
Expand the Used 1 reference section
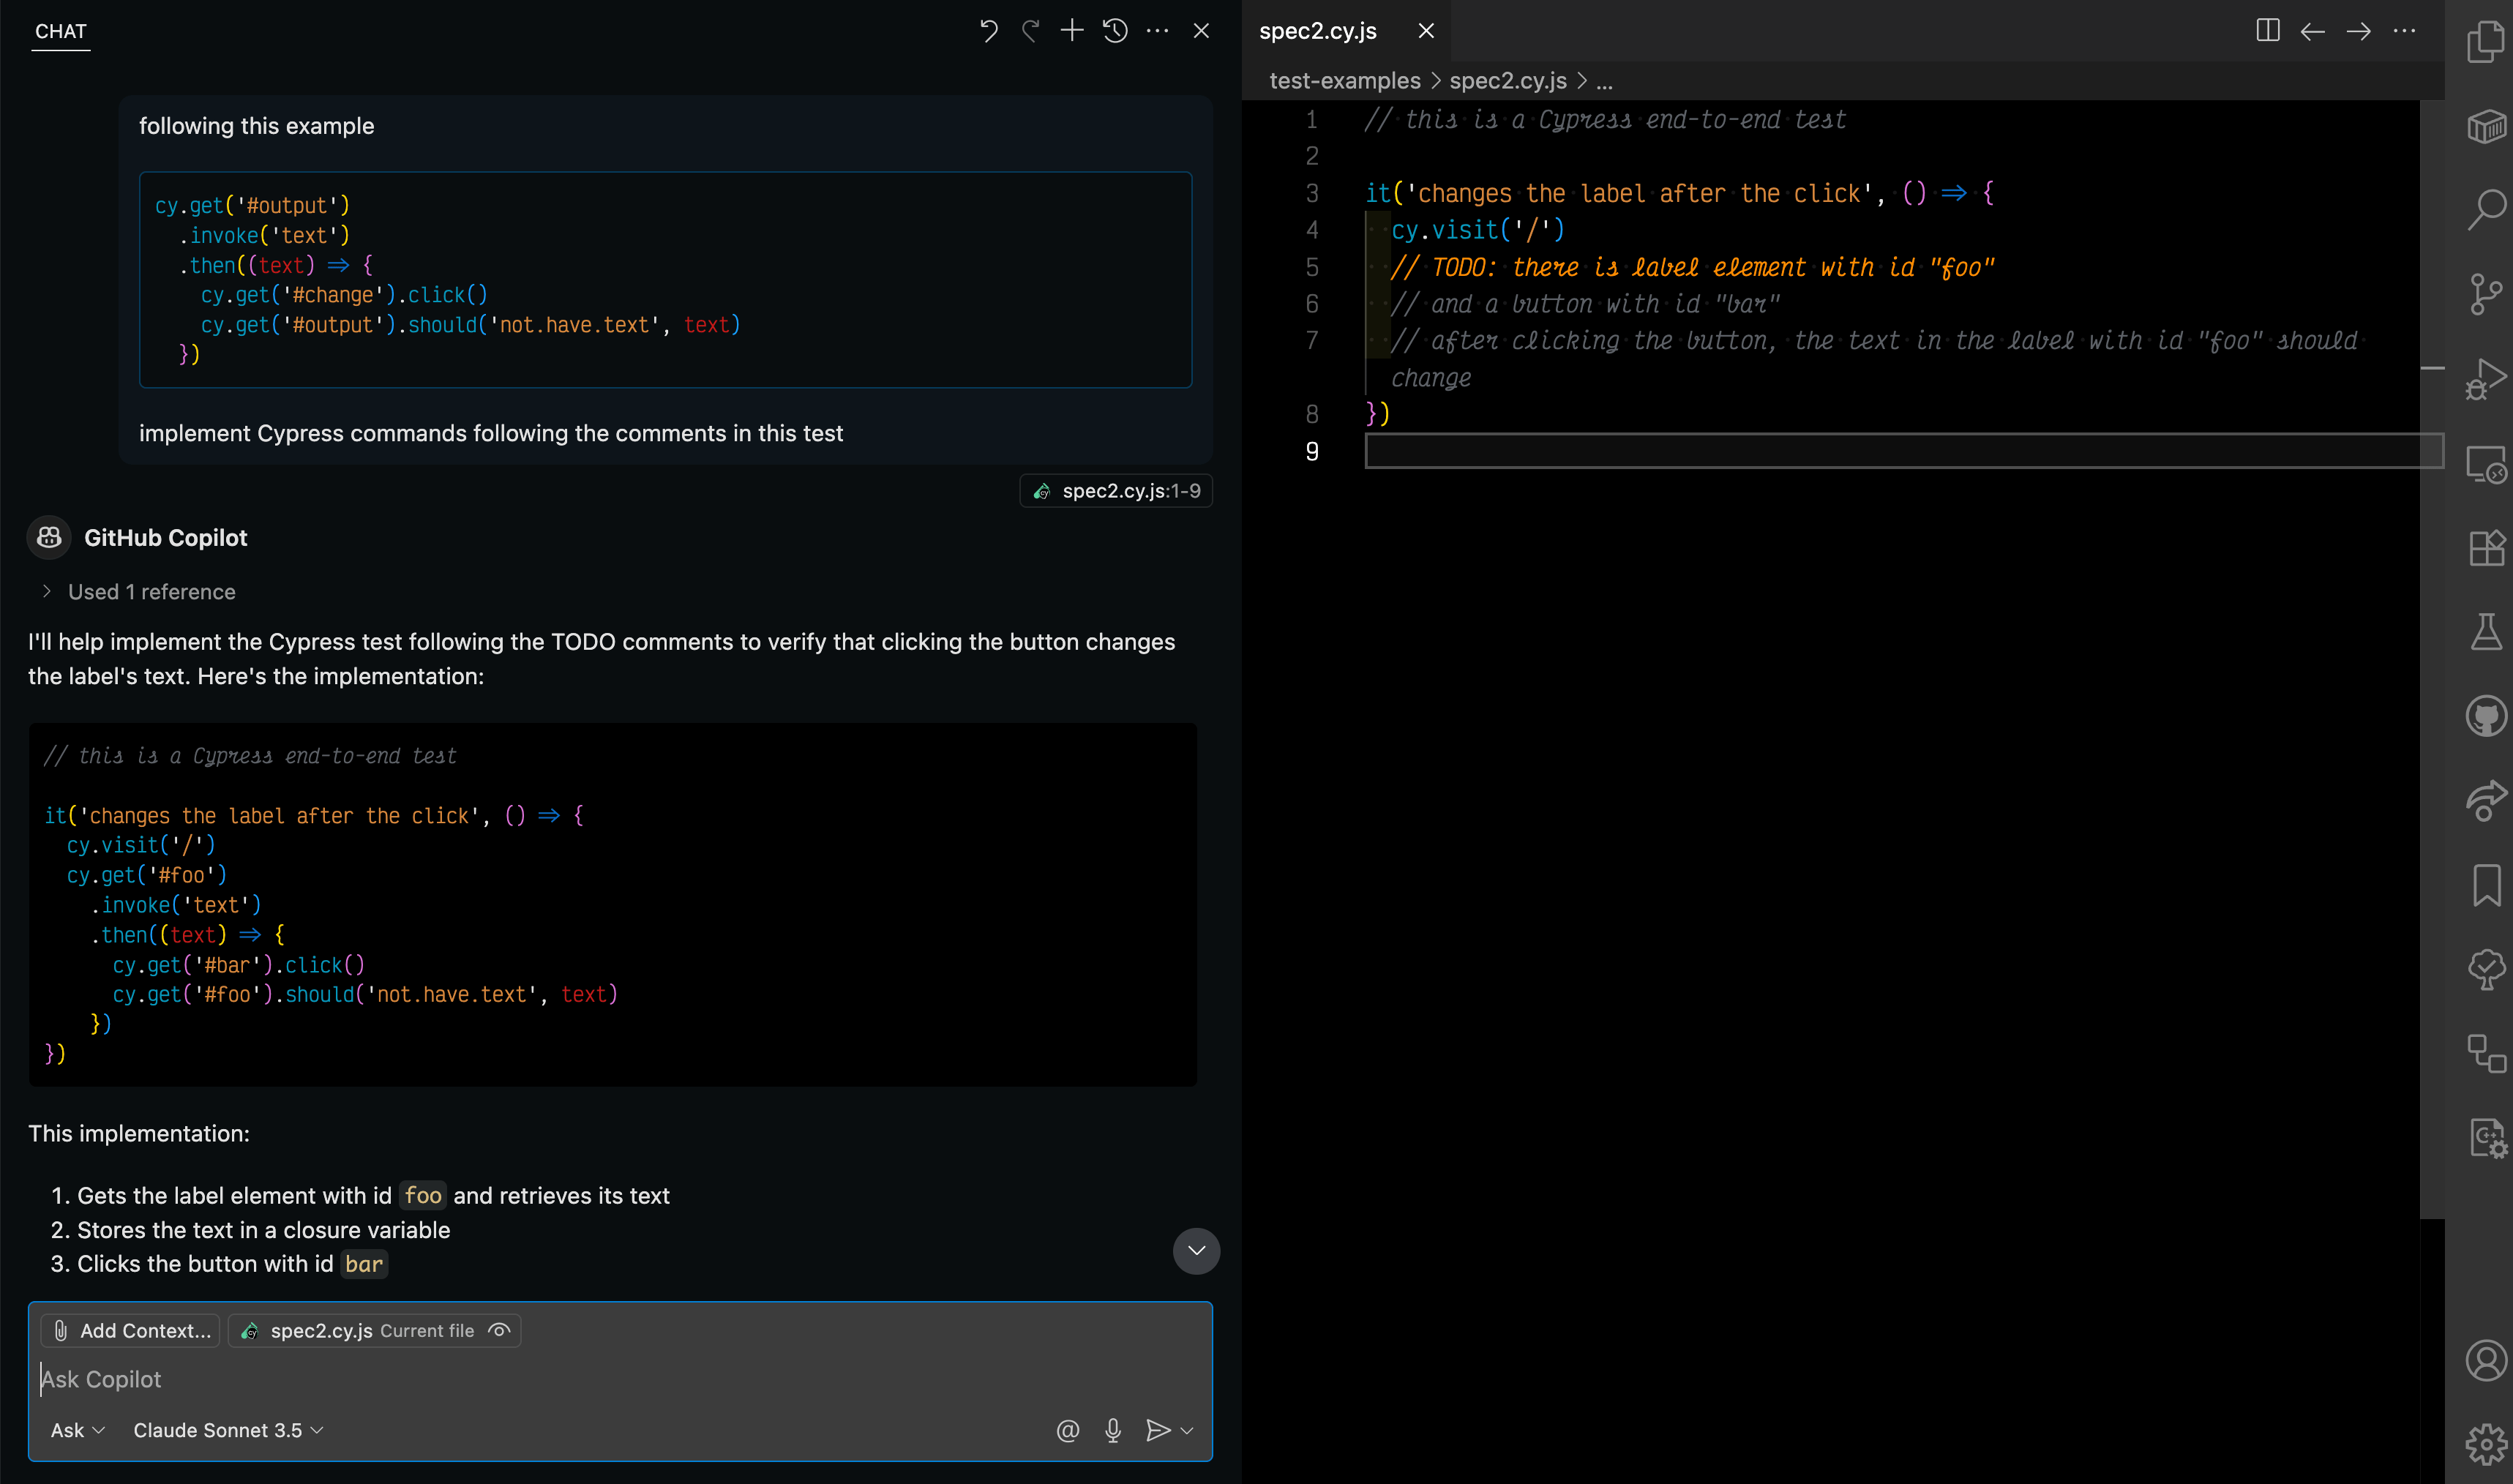(138, 592)
